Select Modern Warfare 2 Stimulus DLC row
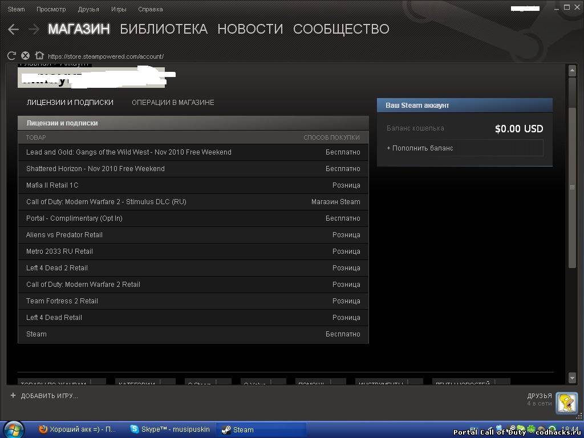This screenshot has width=584, height=438. 193,202
